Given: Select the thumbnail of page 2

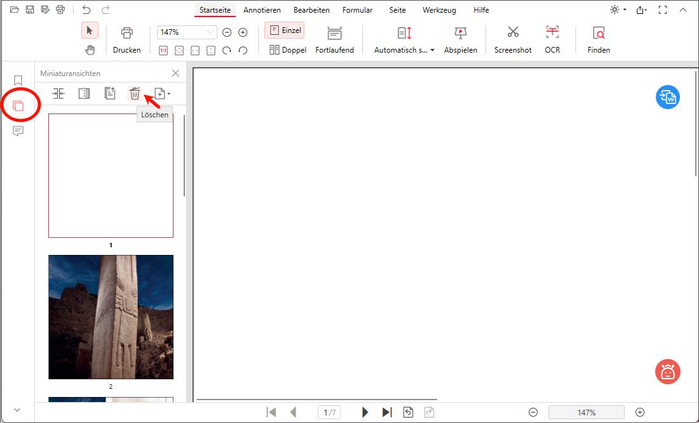Looking at the screenshot, I should (x=111, y=317).
